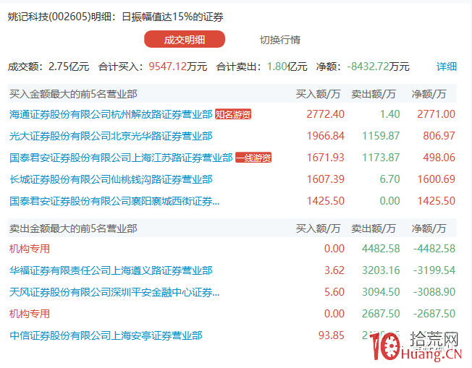Screen dimensions: 472x368
Task: Click 净额 value -8432.72万元
Action: tap(378, 67)
